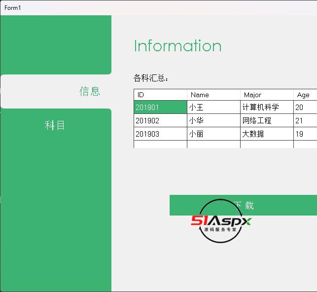This screenshot has width=317, height=292.
Task: Switch to the 科目 sidebar tab
Action: [x=56, y=125]
